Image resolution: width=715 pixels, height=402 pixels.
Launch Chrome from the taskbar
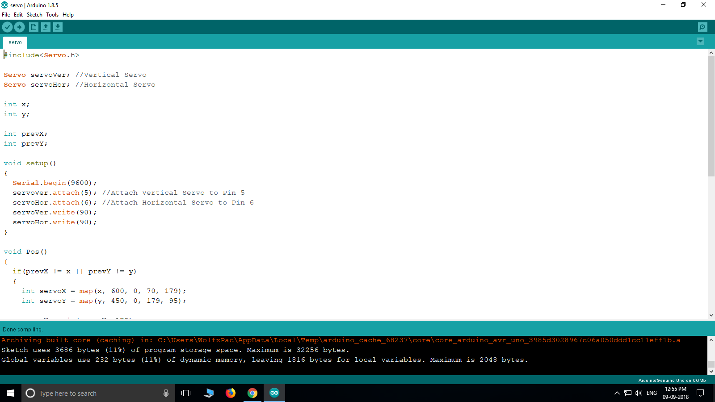252,393
